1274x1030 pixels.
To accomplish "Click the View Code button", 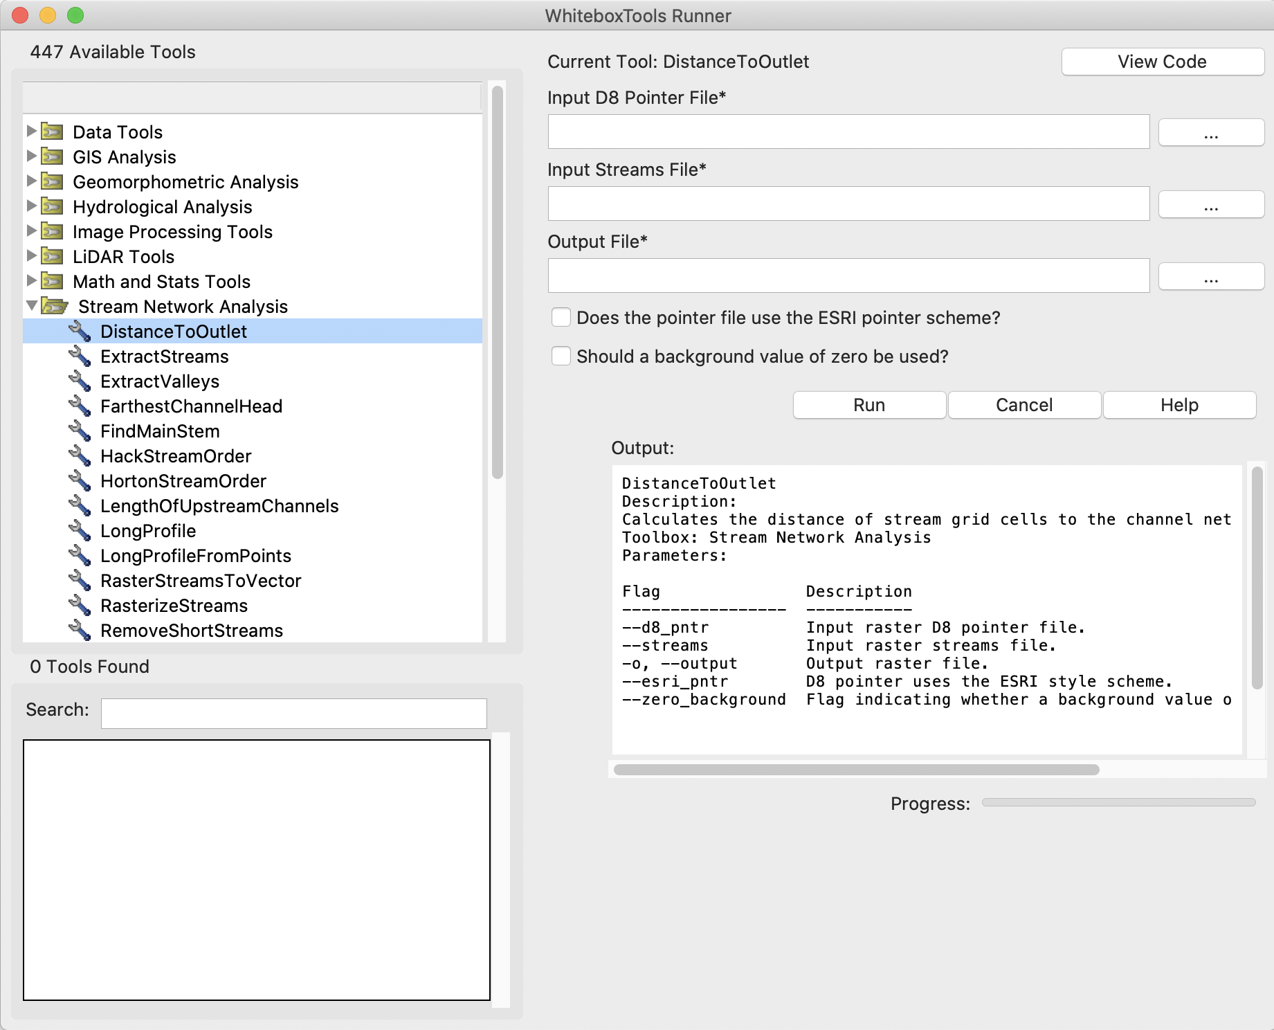I will point(1163,62).
